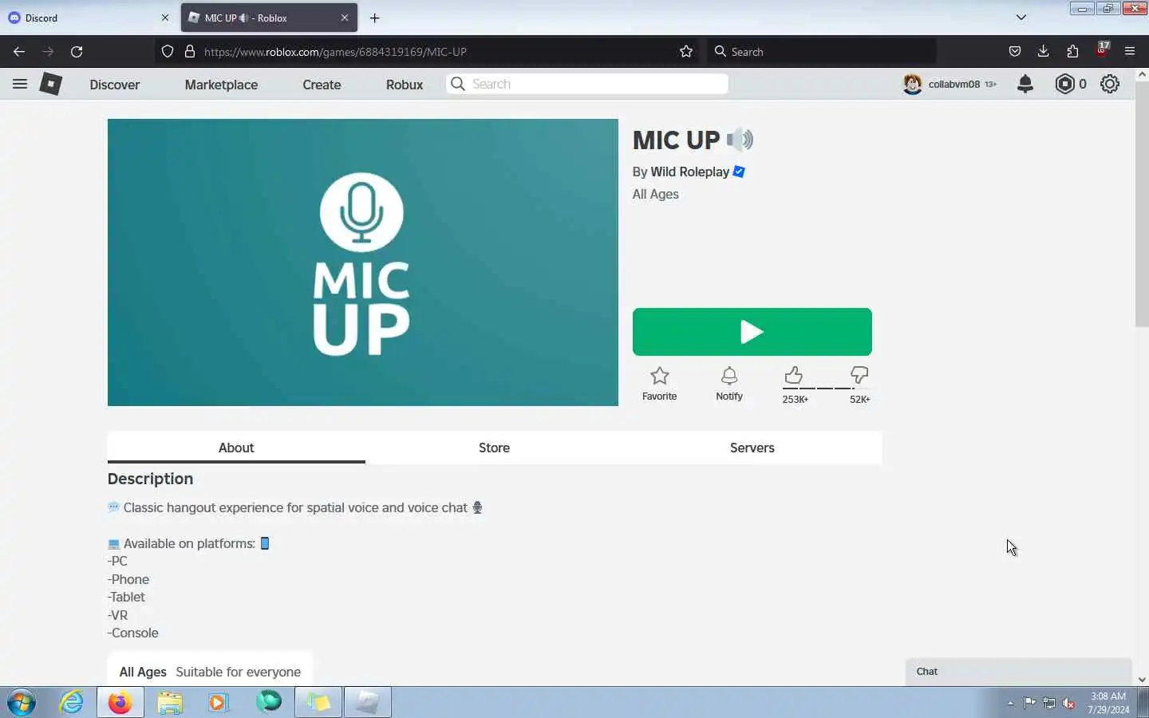This screenshot has height=718, width=1149.
Task: Close the Discord browser tab
Action: [165, 18]
